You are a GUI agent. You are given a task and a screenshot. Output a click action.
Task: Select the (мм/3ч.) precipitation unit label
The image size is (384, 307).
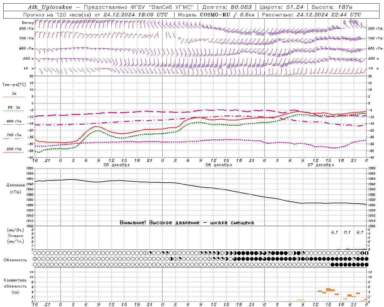tap(16, 230)
